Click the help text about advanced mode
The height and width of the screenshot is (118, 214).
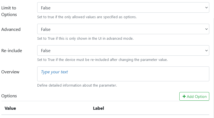pyautogui.click(x=85, y=39)
